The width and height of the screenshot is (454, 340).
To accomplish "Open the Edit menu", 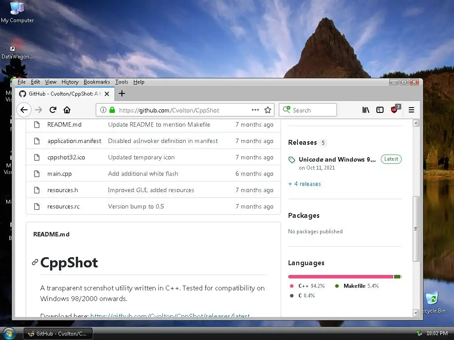I will [35, 82].
